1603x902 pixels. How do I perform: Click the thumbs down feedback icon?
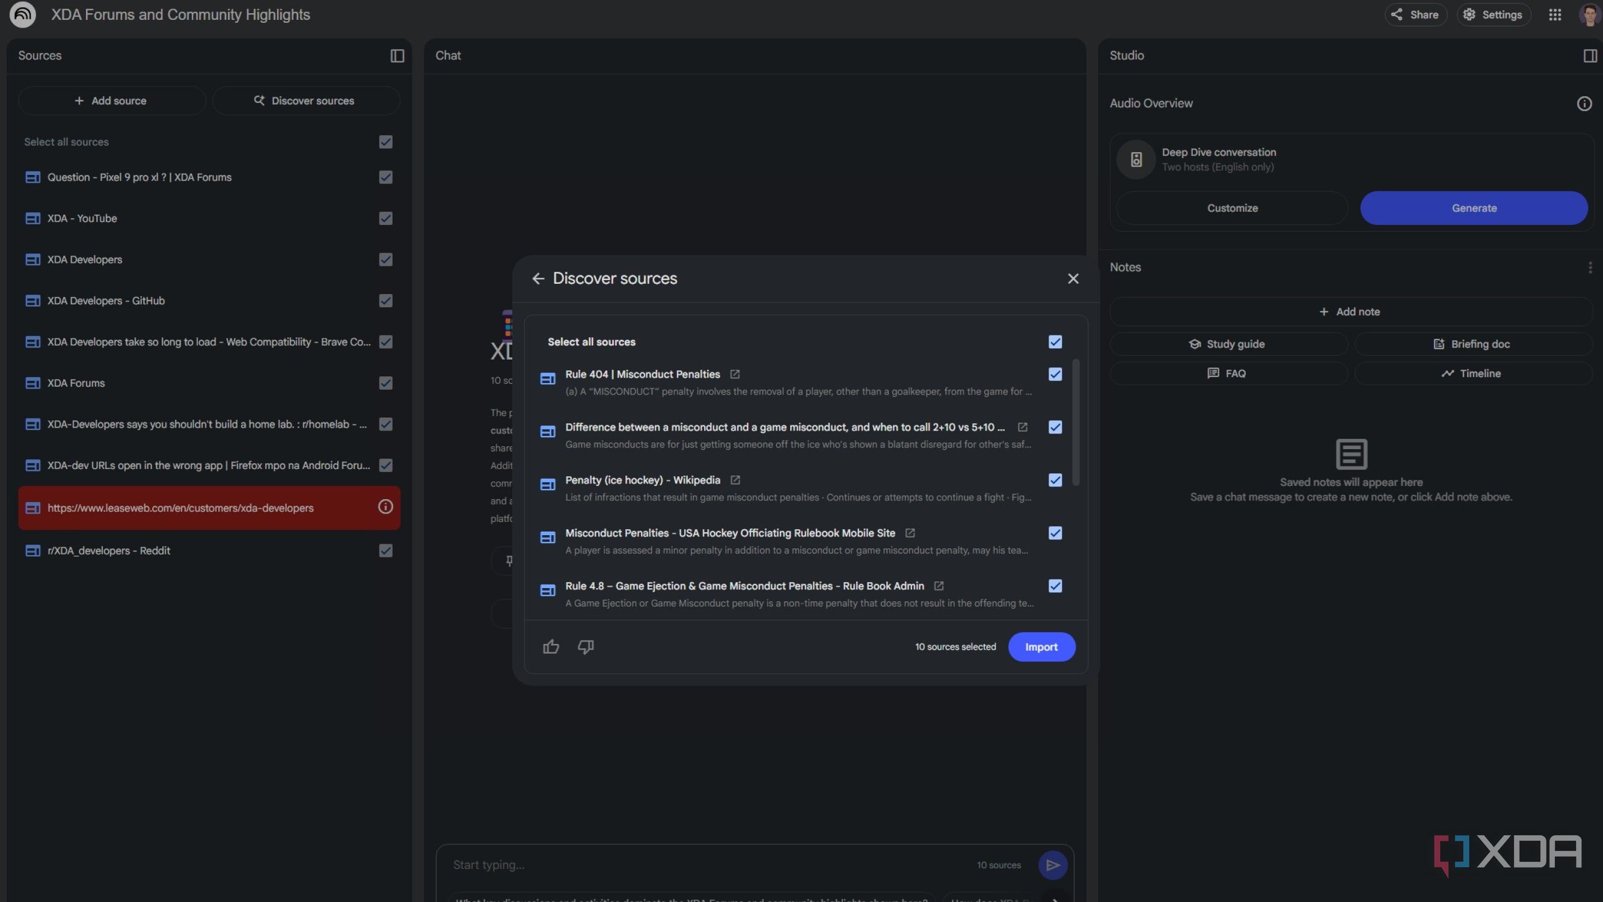click(x=586, y=647)
